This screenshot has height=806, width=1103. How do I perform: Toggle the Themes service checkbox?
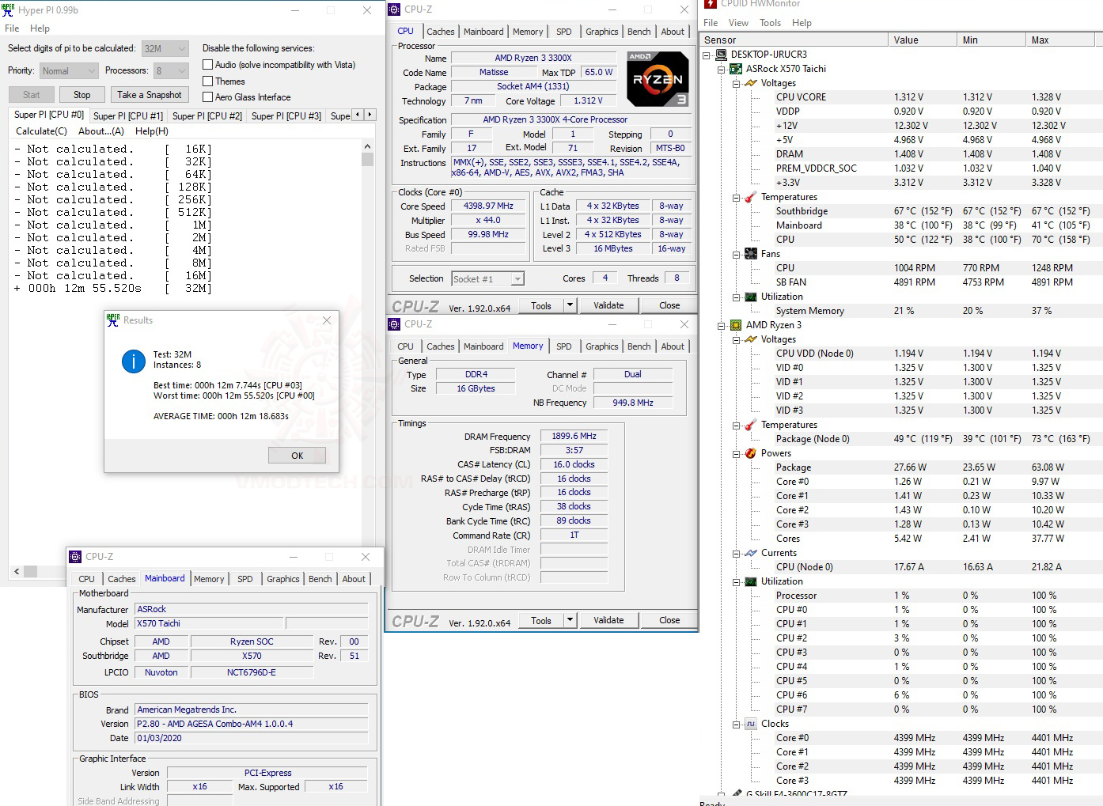coord(208,81)
